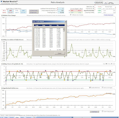119x118 pixels.
Task: Click the UUP Long signal cell
Action: pos(76,13)
